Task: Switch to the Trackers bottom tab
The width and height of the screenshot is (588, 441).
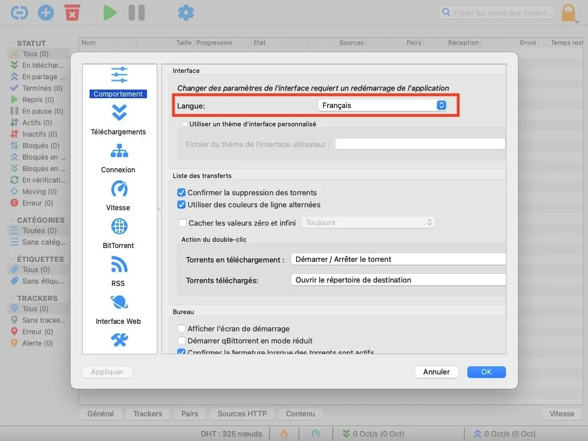Action: click(148, 413)
